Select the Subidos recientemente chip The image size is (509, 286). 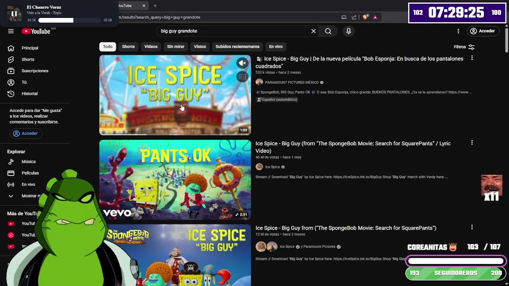coord(237,46)
